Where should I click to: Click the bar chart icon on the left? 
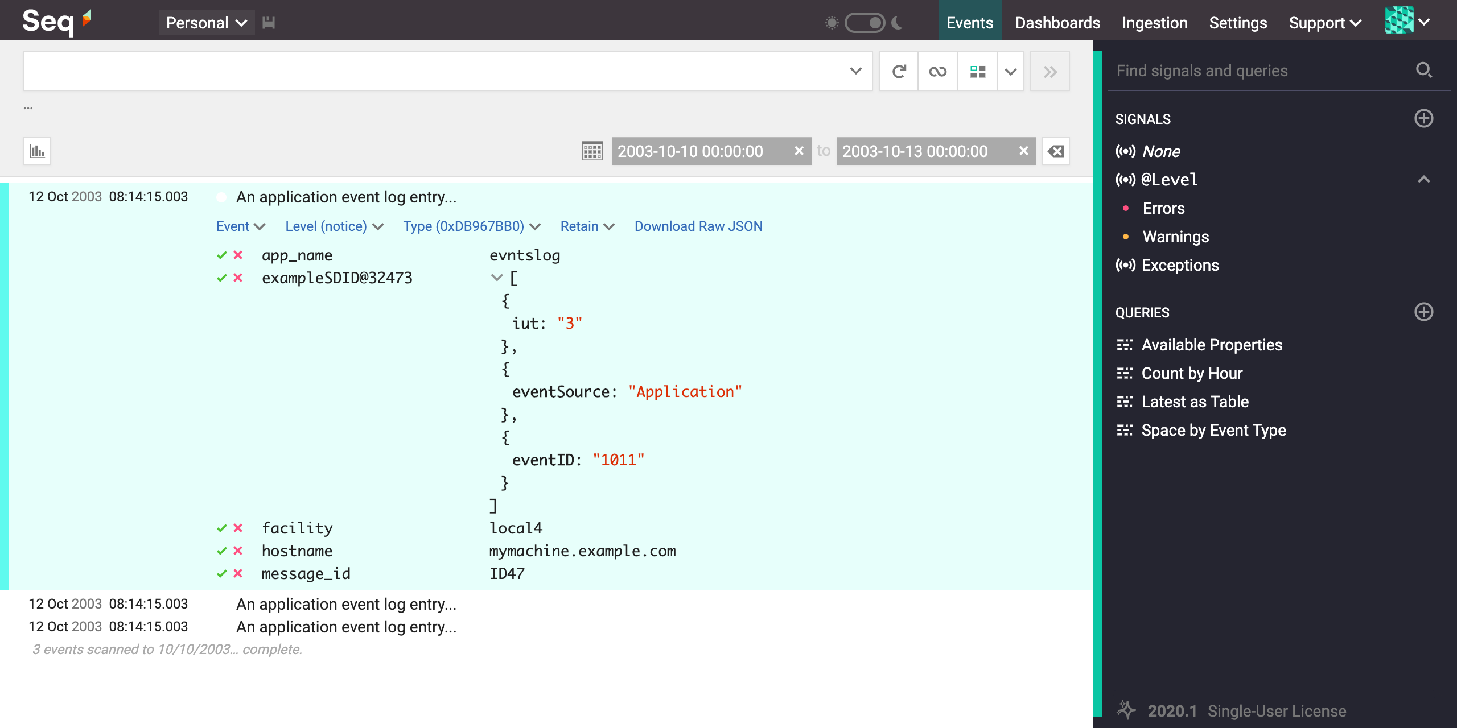[x=37, y=151]
